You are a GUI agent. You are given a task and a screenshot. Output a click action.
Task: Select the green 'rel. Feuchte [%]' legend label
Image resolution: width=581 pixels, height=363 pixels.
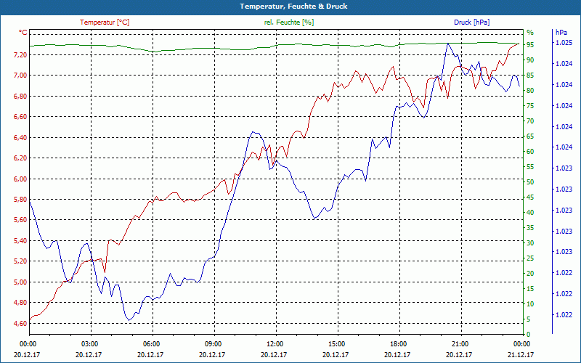[x=289, y=23]
